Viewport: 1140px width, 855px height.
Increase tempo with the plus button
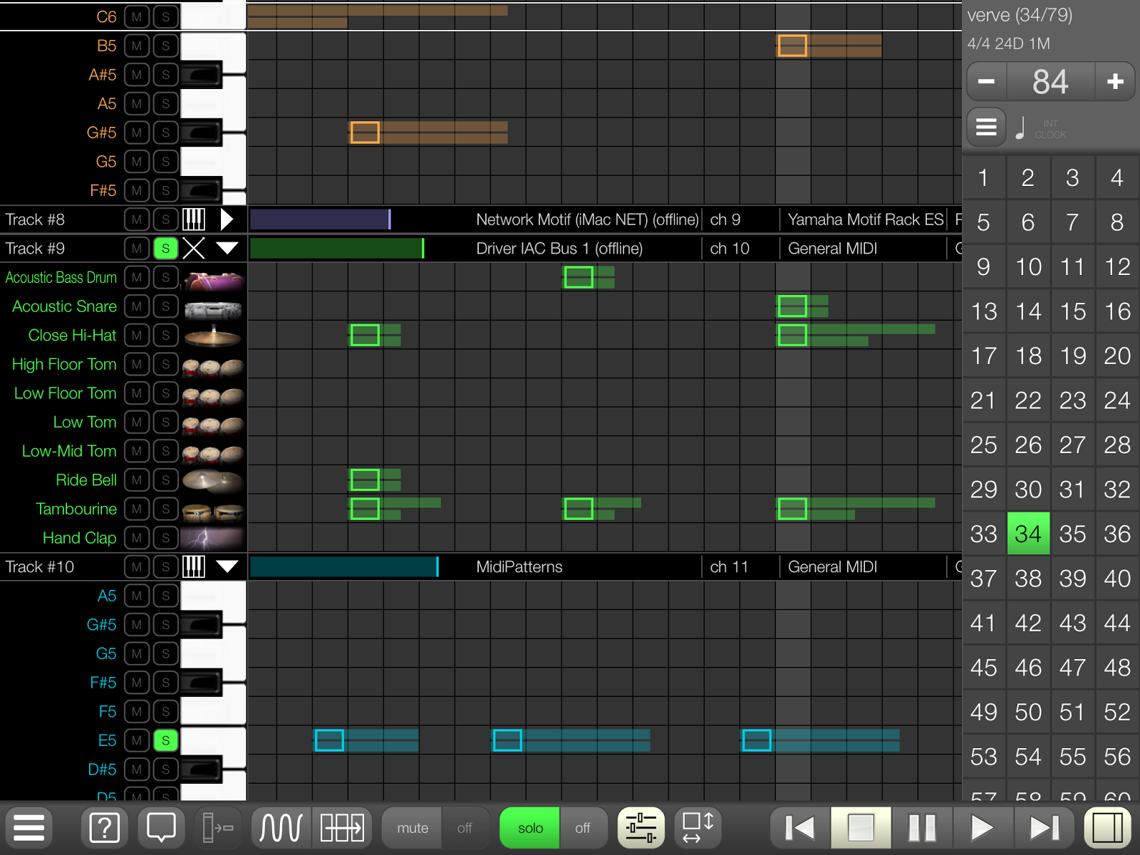(x=1115, y=81)
